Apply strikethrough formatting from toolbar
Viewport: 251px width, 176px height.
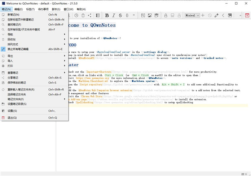(x=120, y=15)
